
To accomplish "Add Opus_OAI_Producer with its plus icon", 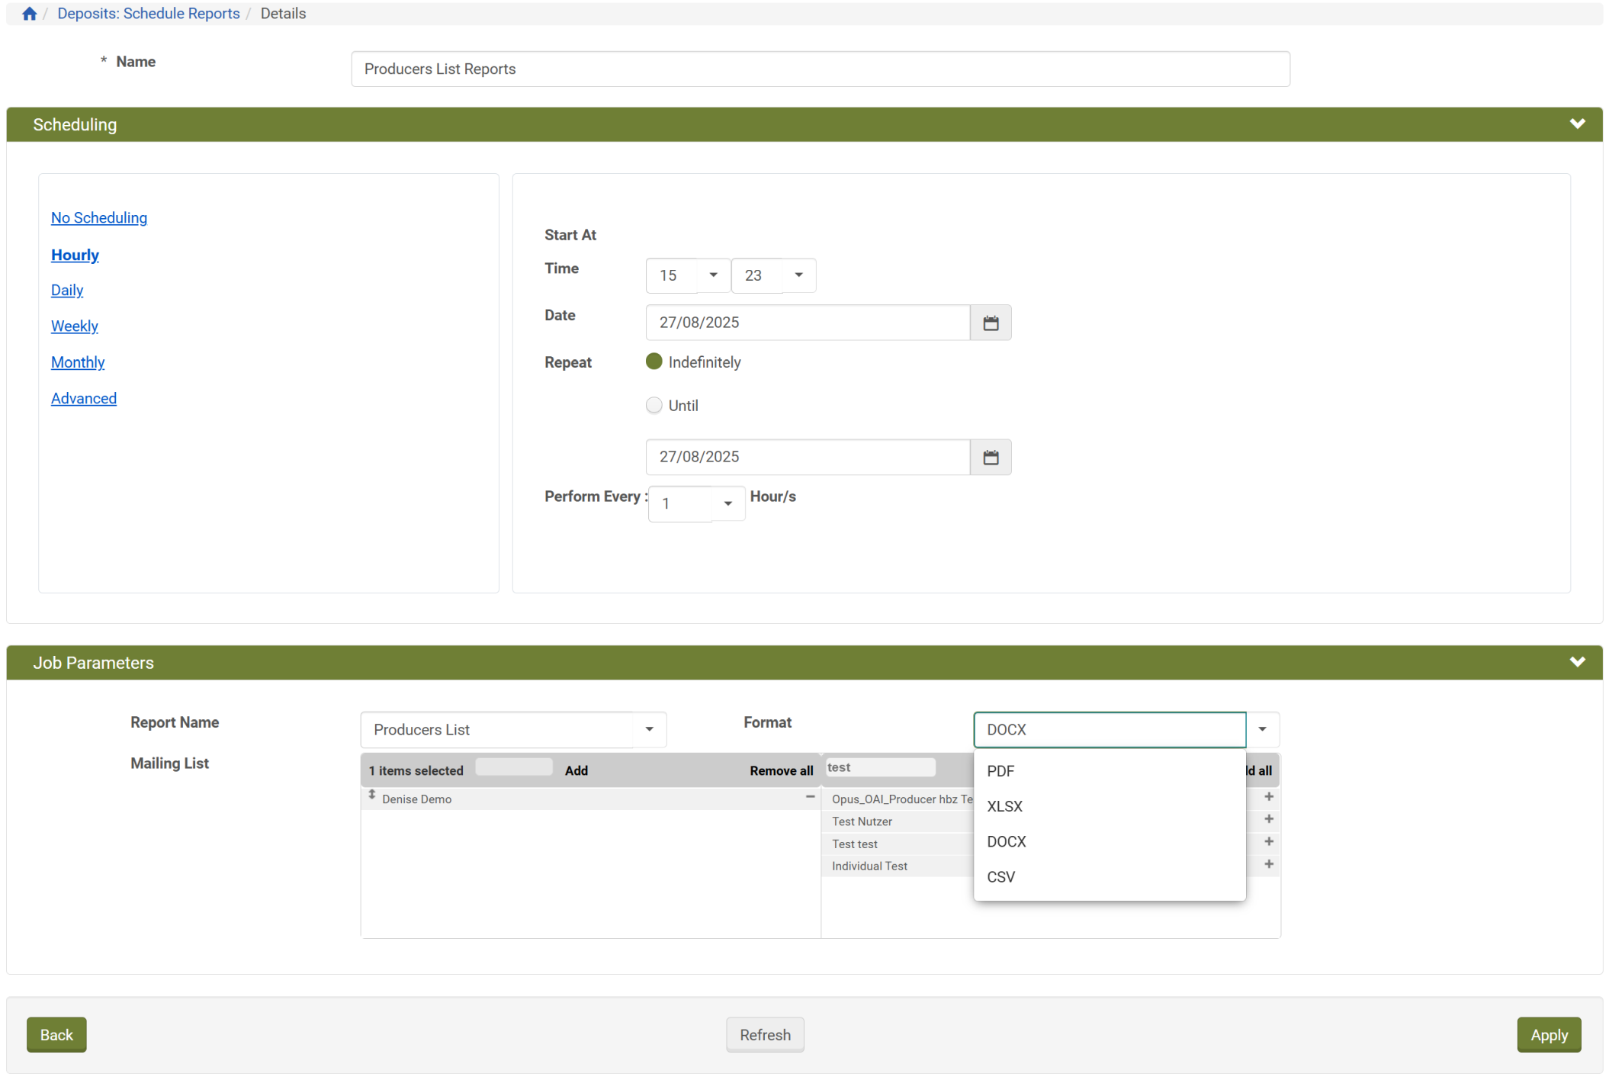I will point(1268,796).
